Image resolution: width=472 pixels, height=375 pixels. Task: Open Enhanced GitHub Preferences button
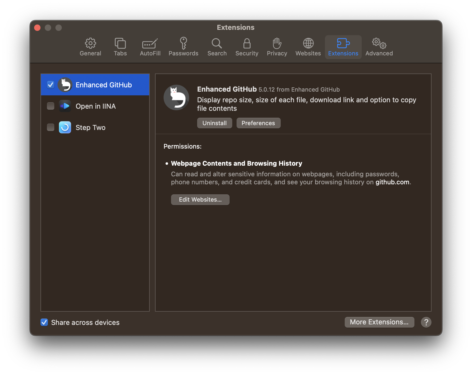tap(258, 123)
